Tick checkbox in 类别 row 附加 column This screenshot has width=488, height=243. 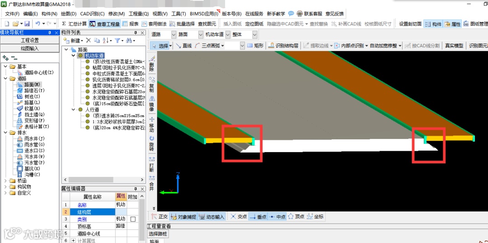[133, 219]
